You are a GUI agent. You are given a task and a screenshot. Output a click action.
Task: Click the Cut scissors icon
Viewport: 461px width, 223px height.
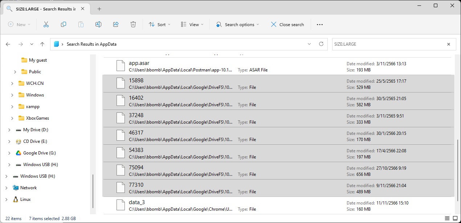coord(46,24)
